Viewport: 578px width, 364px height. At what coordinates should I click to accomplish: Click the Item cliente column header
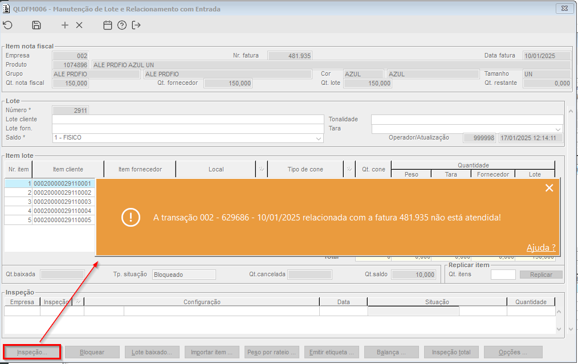click(68, 169)
